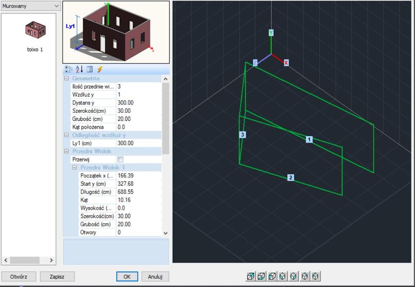Edit Geometria Szerokość(cm) value 30.00

[x=139, y=111]
